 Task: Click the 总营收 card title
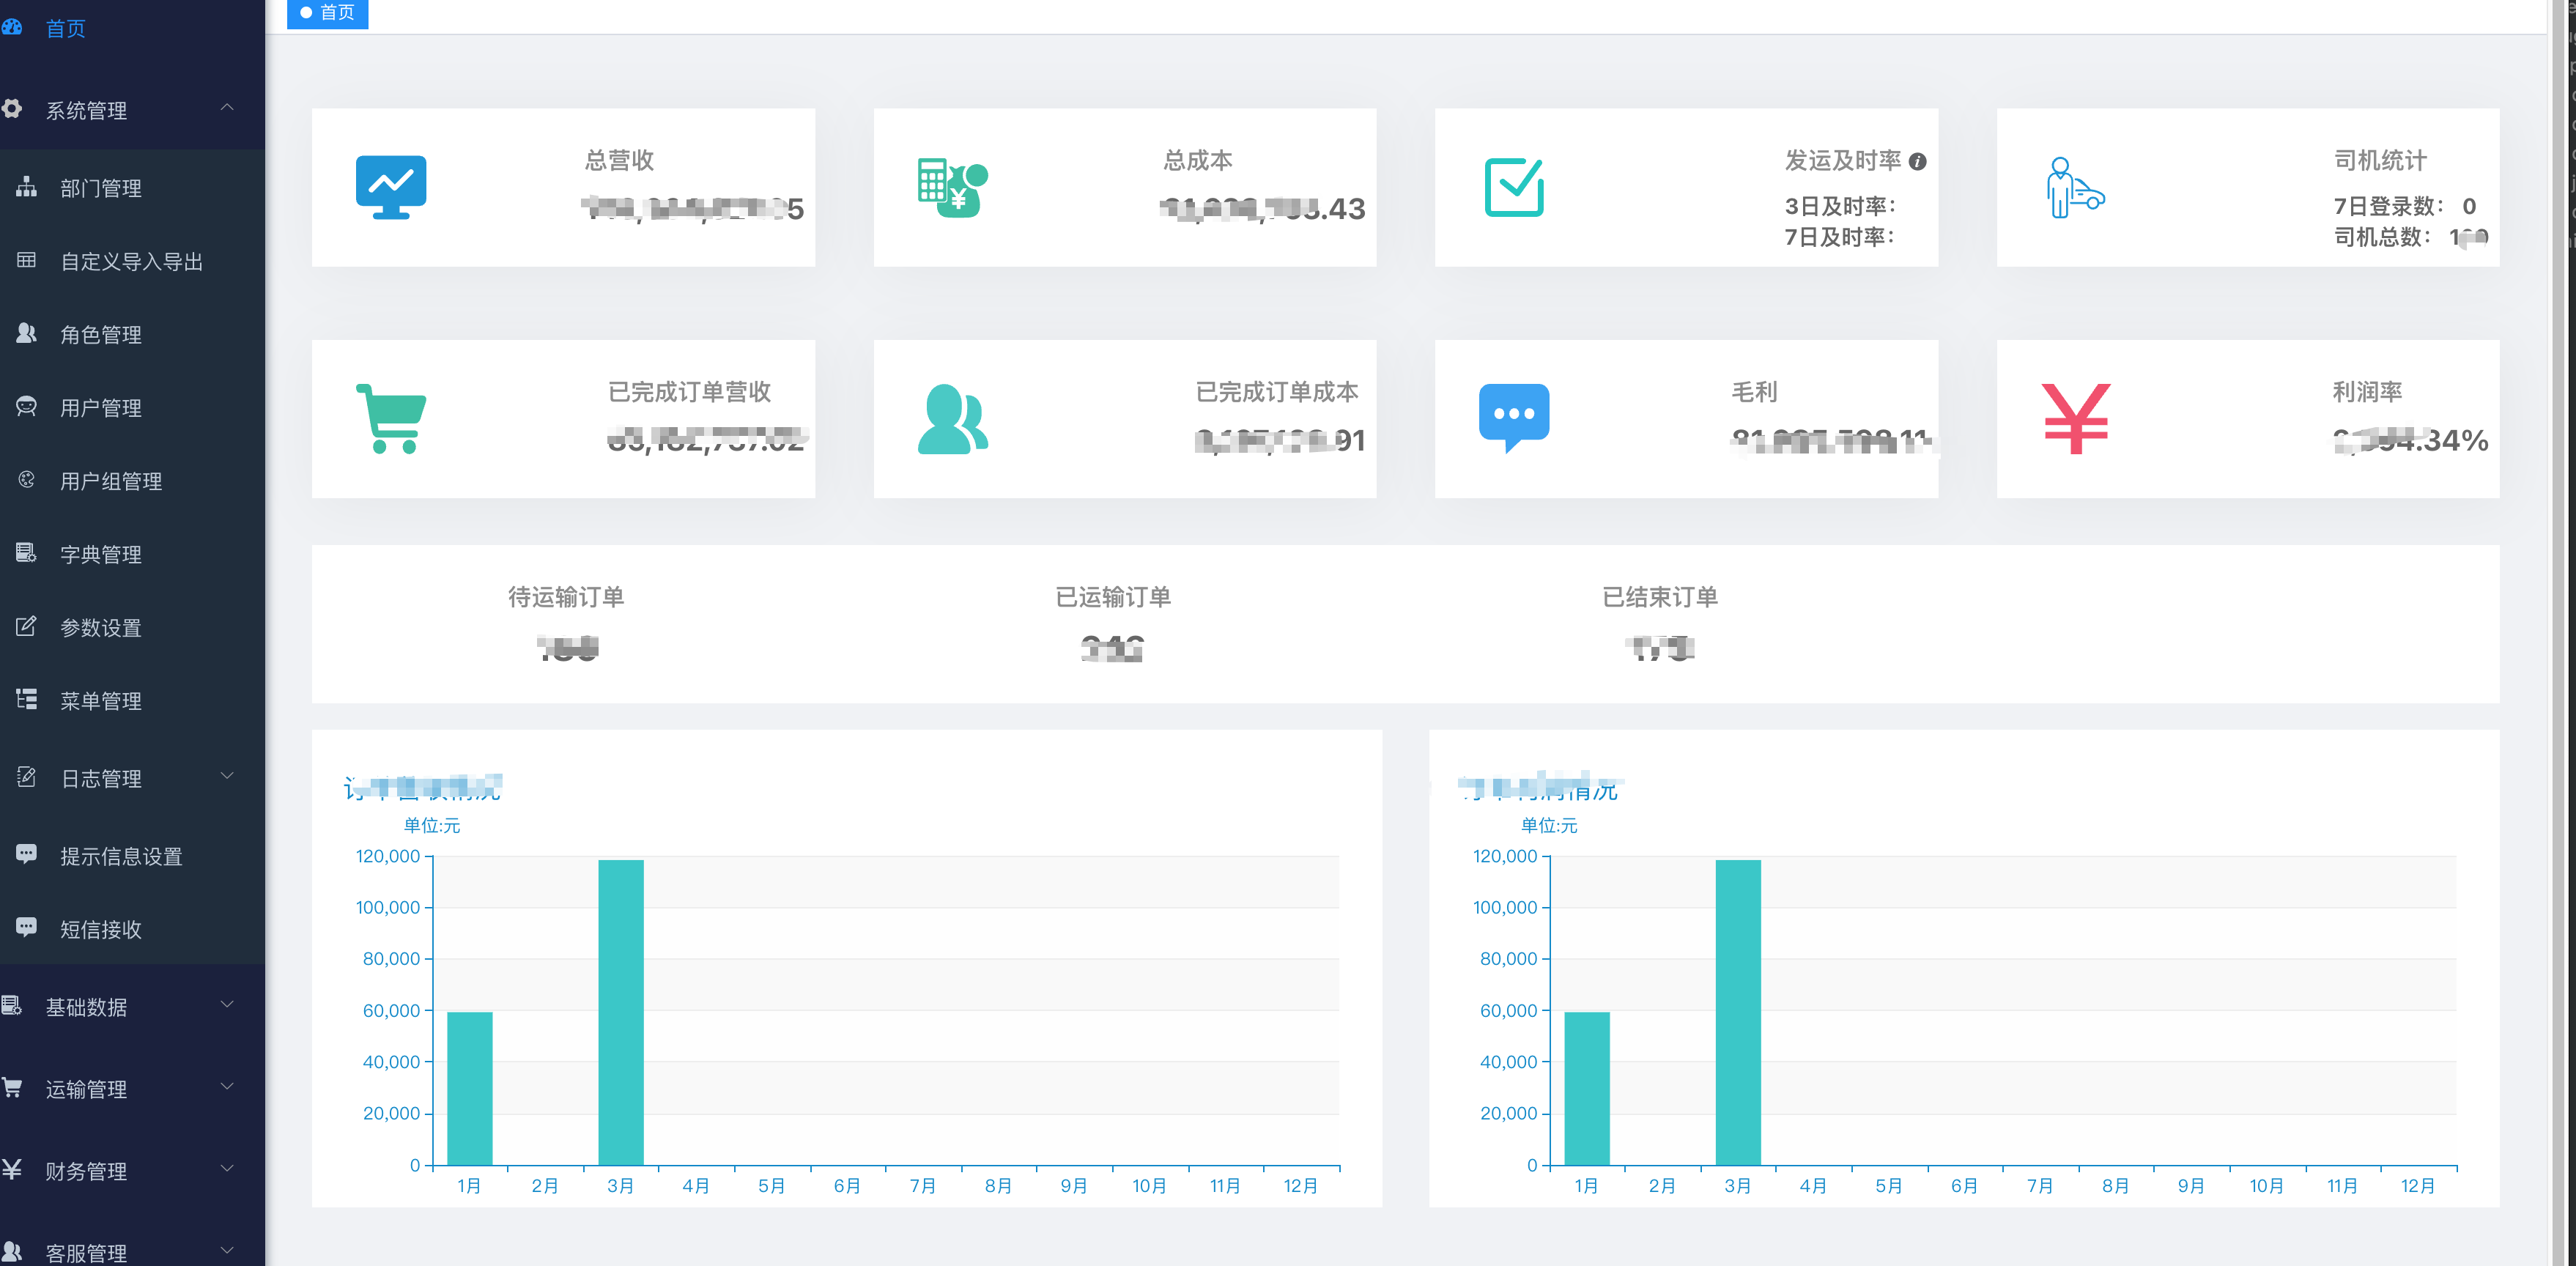click(x=619, y=160)
